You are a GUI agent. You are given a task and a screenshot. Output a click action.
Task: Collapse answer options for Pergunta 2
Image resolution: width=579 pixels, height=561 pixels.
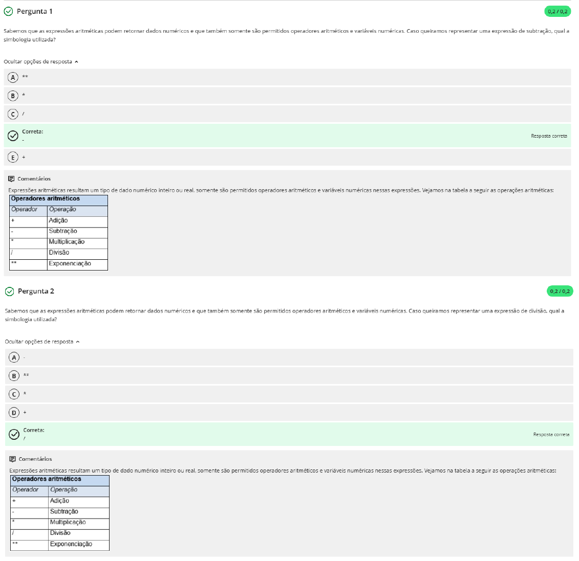tap(42, 342)
